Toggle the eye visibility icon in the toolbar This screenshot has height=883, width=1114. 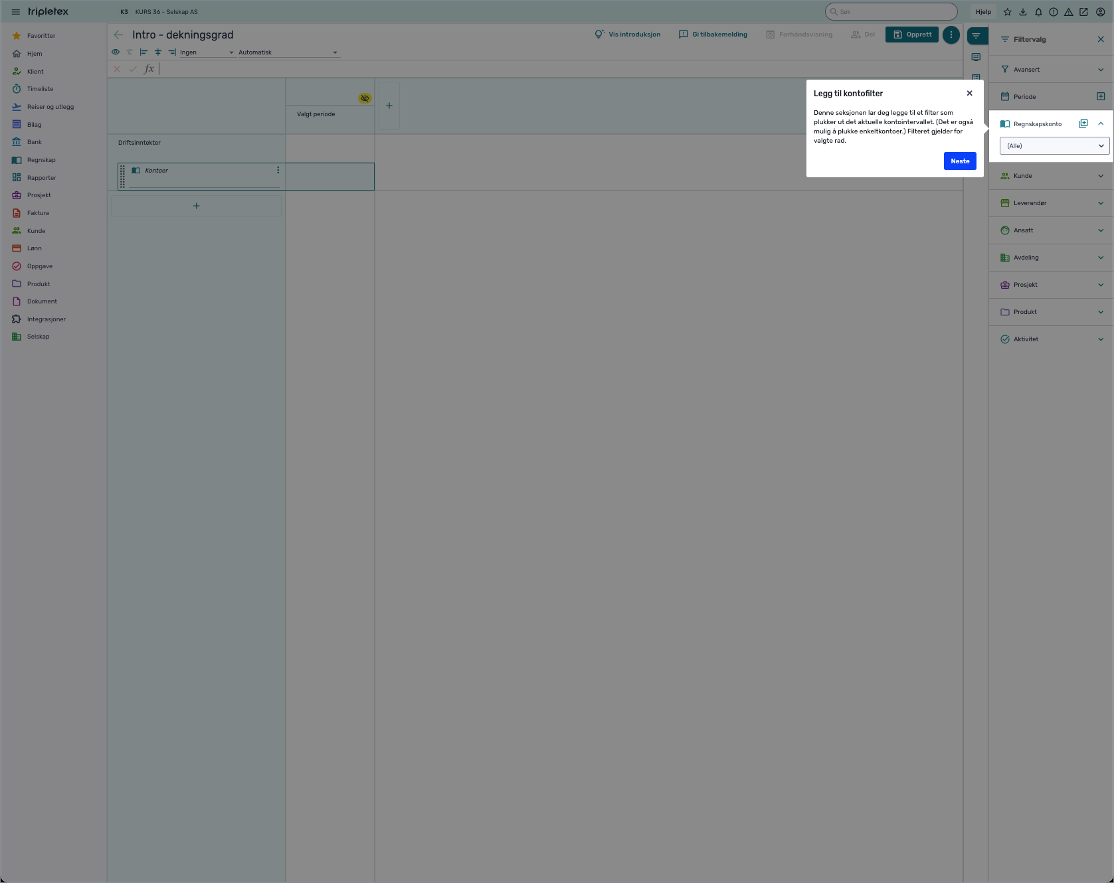pos(116,52)
